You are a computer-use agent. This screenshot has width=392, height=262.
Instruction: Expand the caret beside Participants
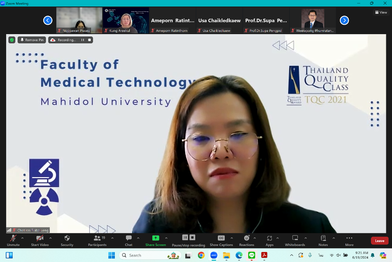click(x=112, y=238)
